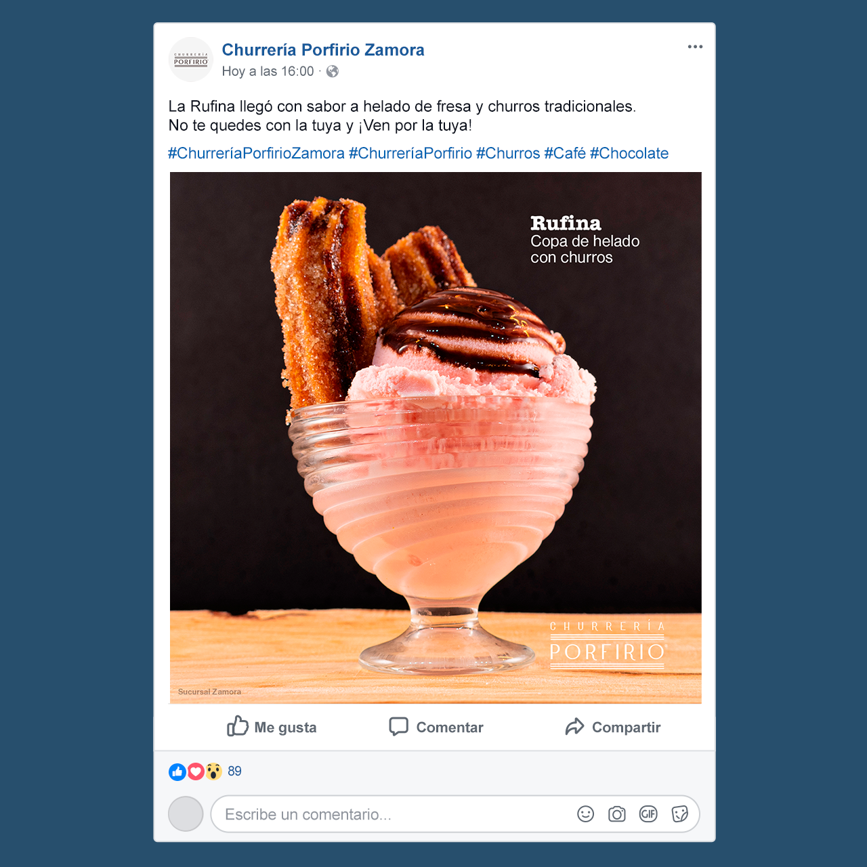Open the three-dot post options menu
This screenshot has width=867, height=867.
tap(695, 47)
